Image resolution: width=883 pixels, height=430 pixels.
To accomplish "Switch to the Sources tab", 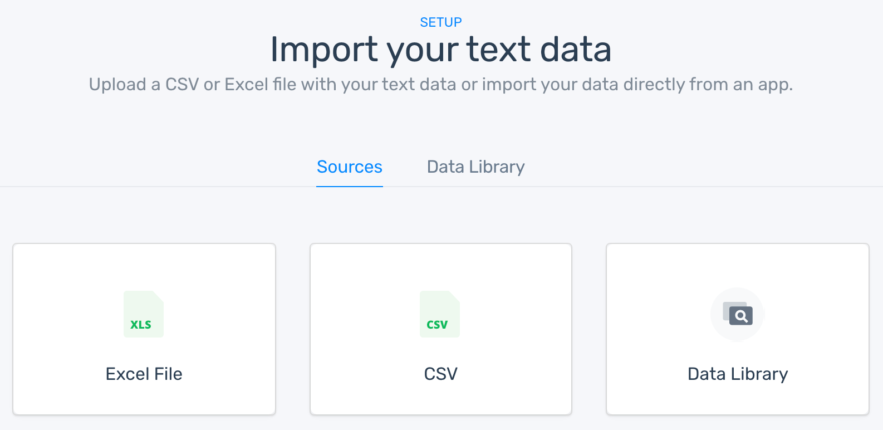I will pyautogui.click(x=350, y=167).
